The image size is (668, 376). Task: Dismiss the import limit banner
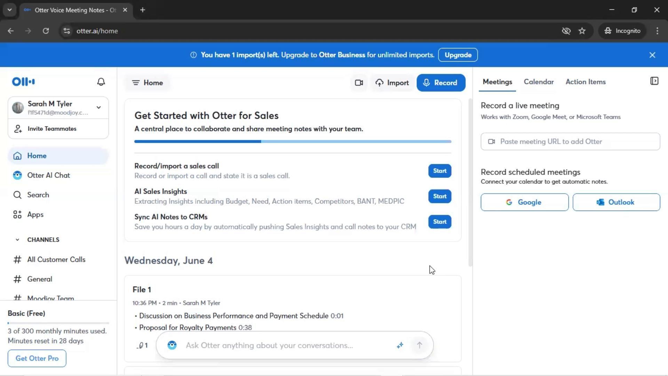coord(652,55)
